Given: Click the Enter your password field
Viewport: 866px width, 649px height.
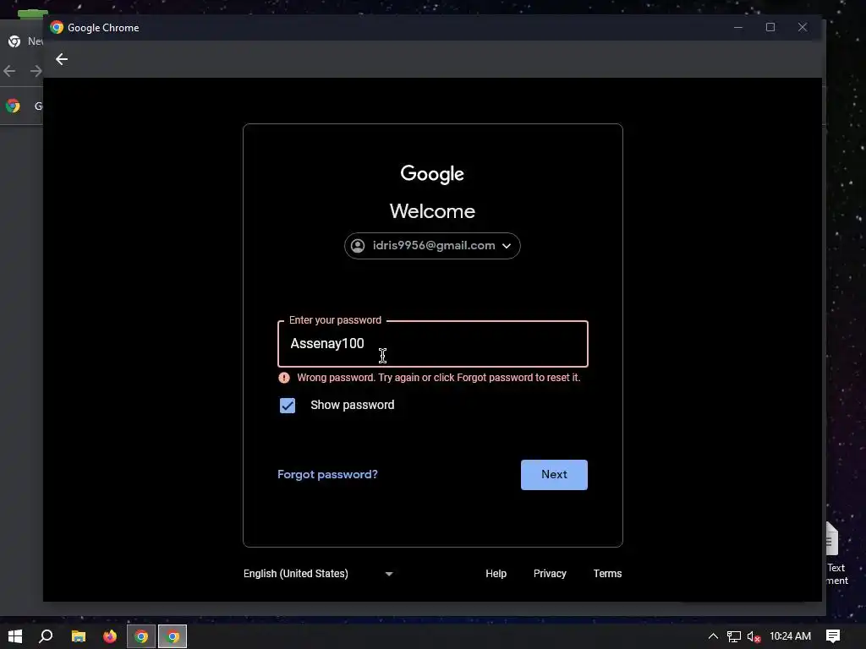Looking at the screenshot, I should [433, 344].
